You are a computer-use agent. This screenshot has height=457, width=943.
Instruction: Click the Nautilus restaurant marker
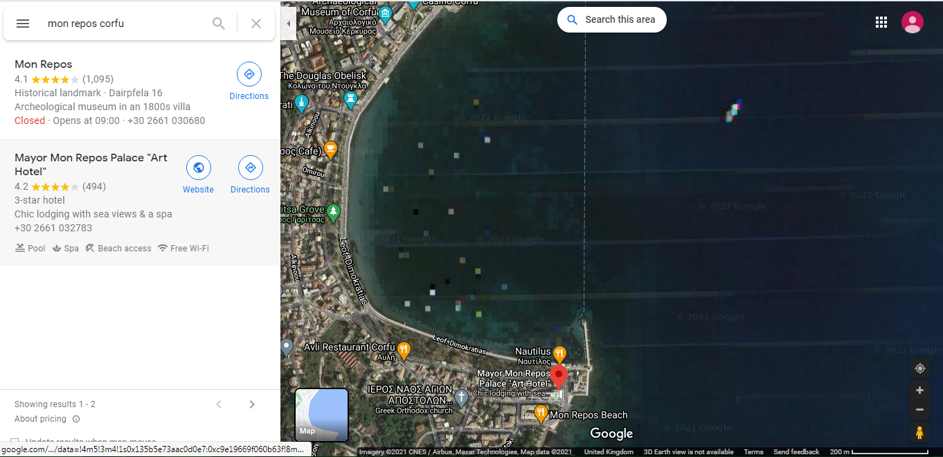click(559, 353)
